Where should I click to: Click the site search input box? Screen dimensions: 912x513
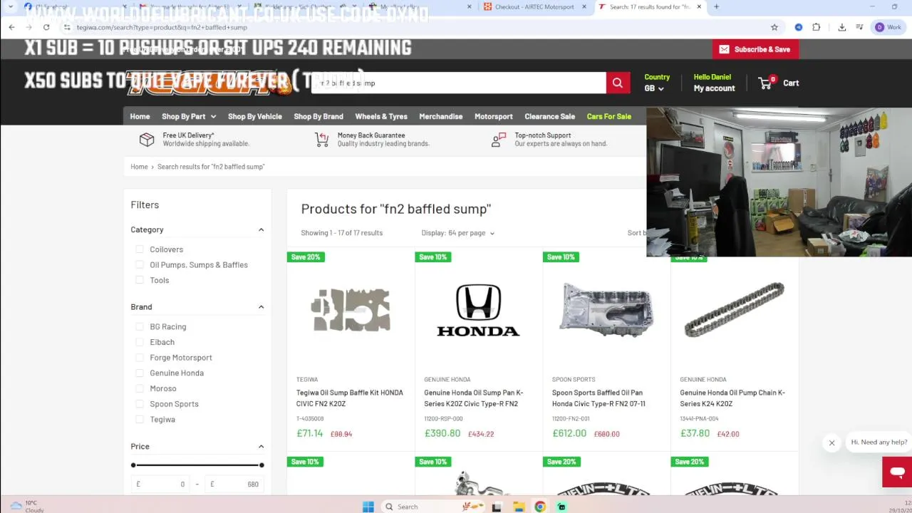tap(459, 83)
